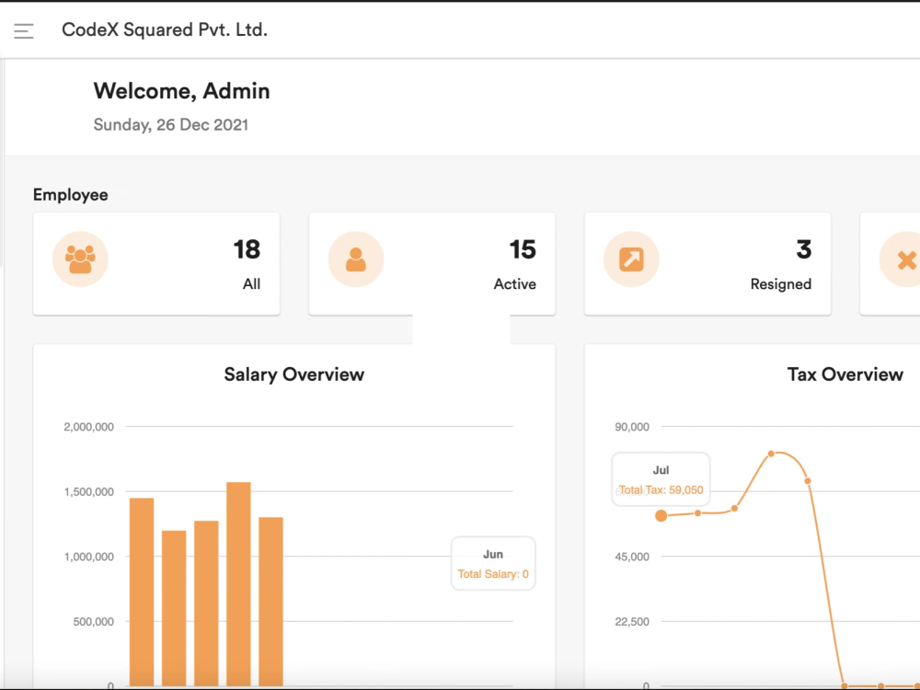Click the third tax line data point
The height and width of the screenshot is (690, 920).
pos(734,508)
